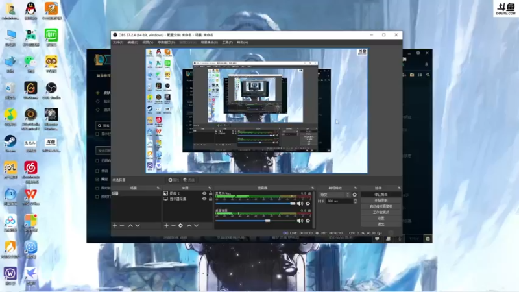
Task: Click the search box in background window
Action: click(103, 125)
